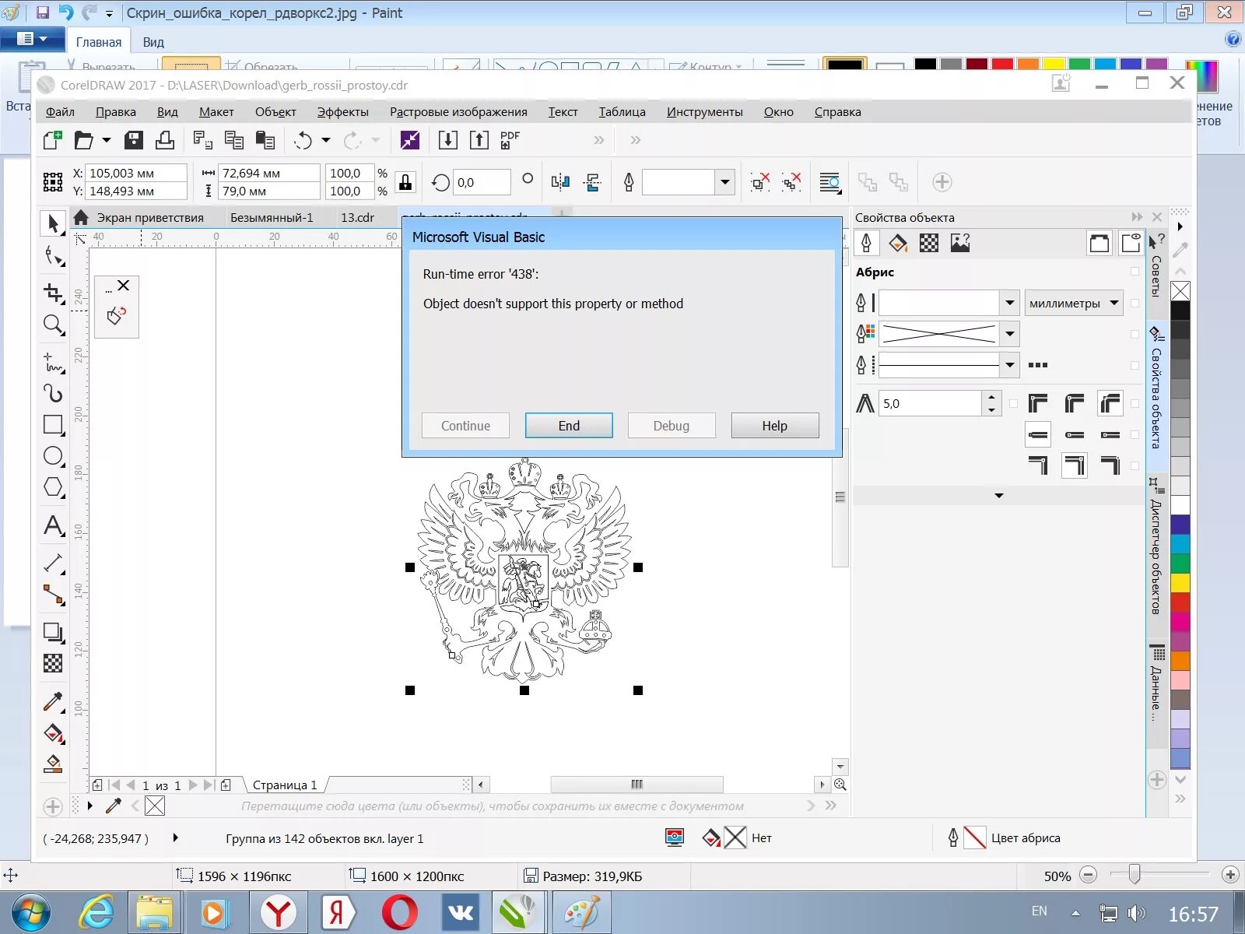This screenshot has height=934, width=1245.
Task: Open the Fill tab icon in object properties
Action: click(898, 243)
